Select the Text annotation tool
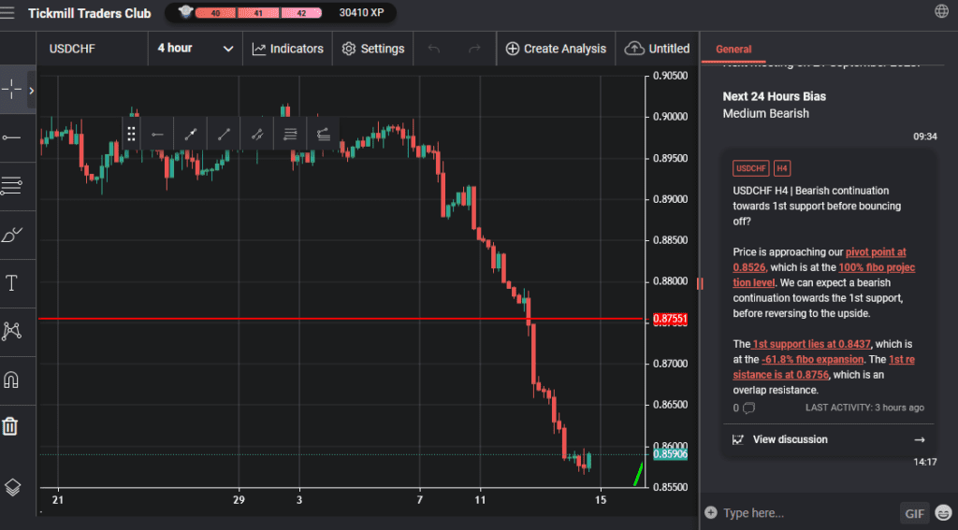 point(12,283)
